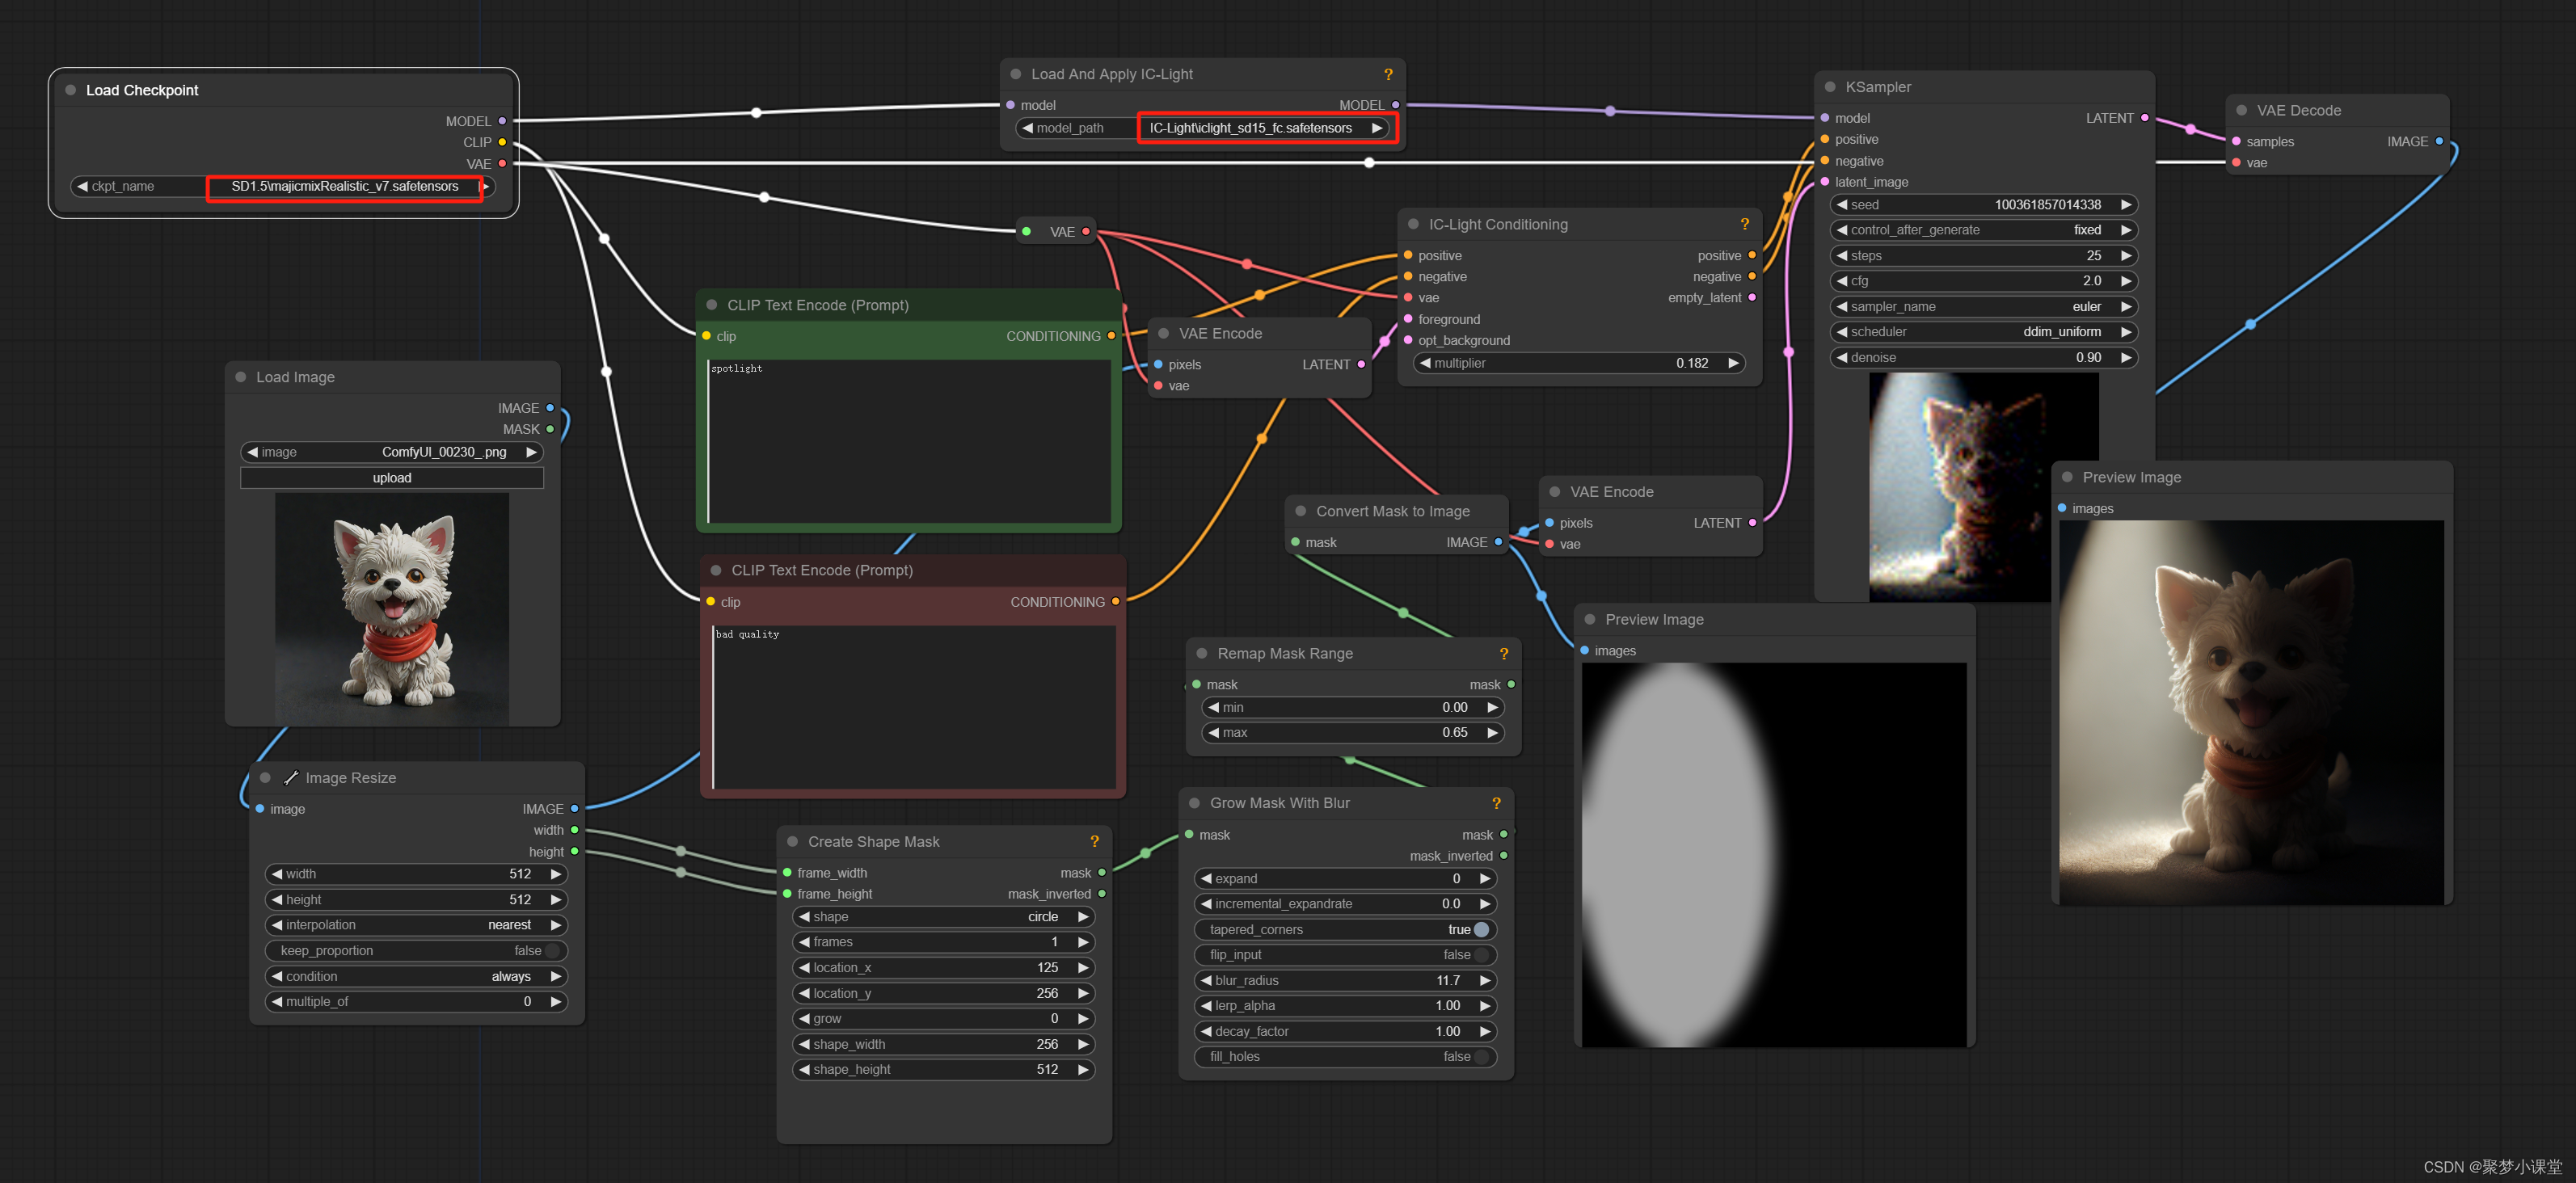Click Remap Mask Range help icon
Viewport: 2576px width, 1183px height.
tap(1503, 653)
